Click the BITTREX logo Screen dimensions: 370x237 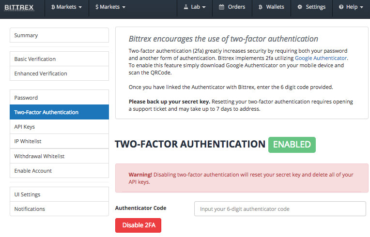tap(19, 7)
